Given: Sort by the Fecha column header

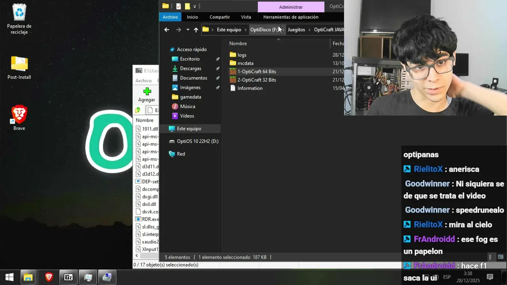Looking at the screenshot, I should point(337,44).
